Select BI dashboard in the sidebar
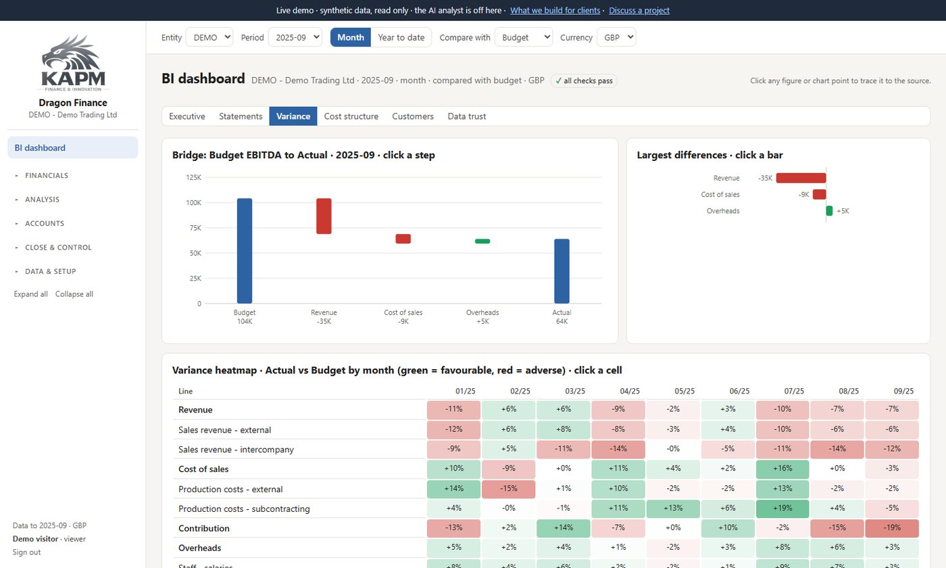 click(73, 147)
